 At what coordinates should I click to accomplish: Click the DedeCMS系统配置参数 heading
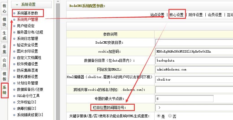click(87, 6)
